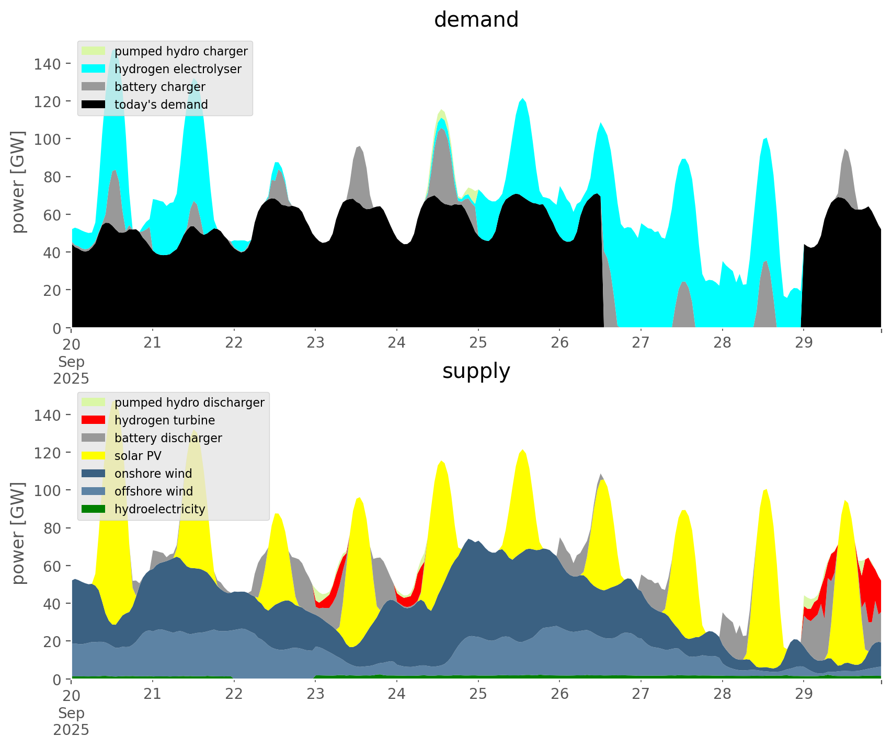Click the black today's demand legend swatch
The height and width of the screenshot is (748, 892).
point(94,105)
